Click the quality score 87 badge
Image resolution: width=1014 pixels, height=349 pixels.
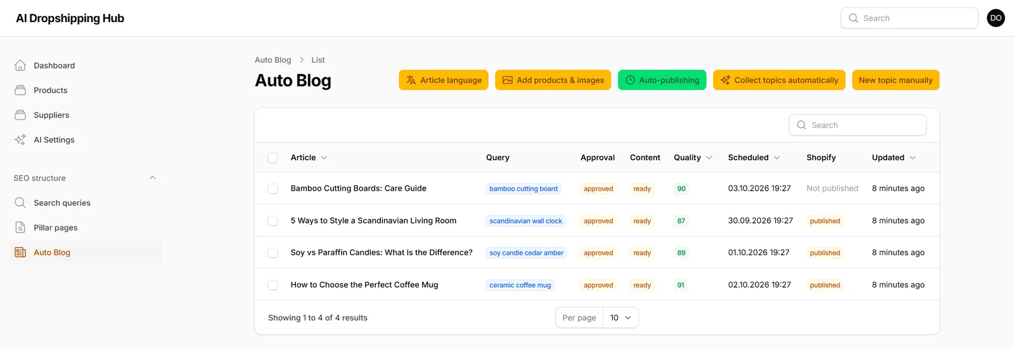click(x=681, y=221)
